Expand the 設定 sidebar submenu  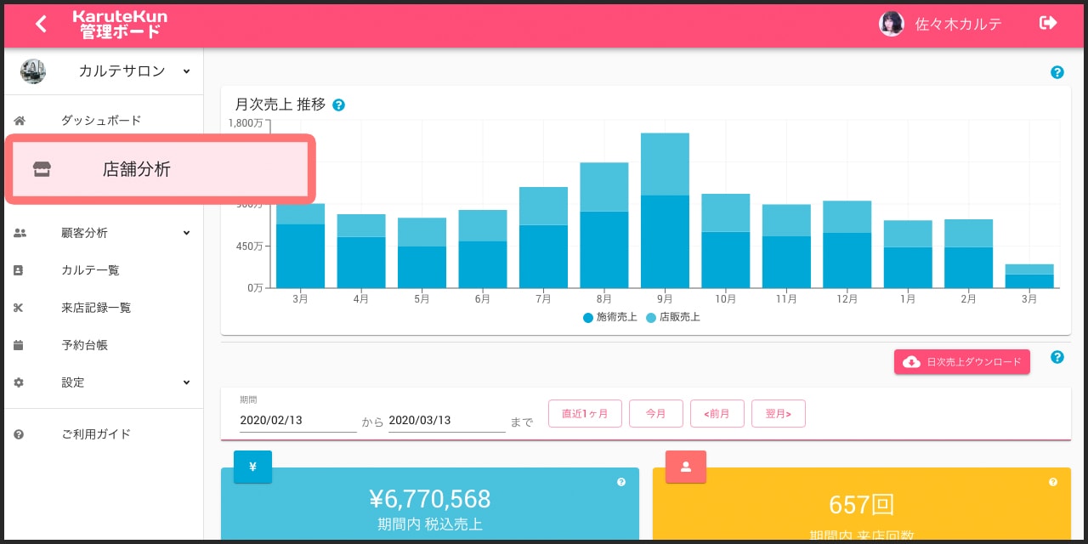point(186,382)
